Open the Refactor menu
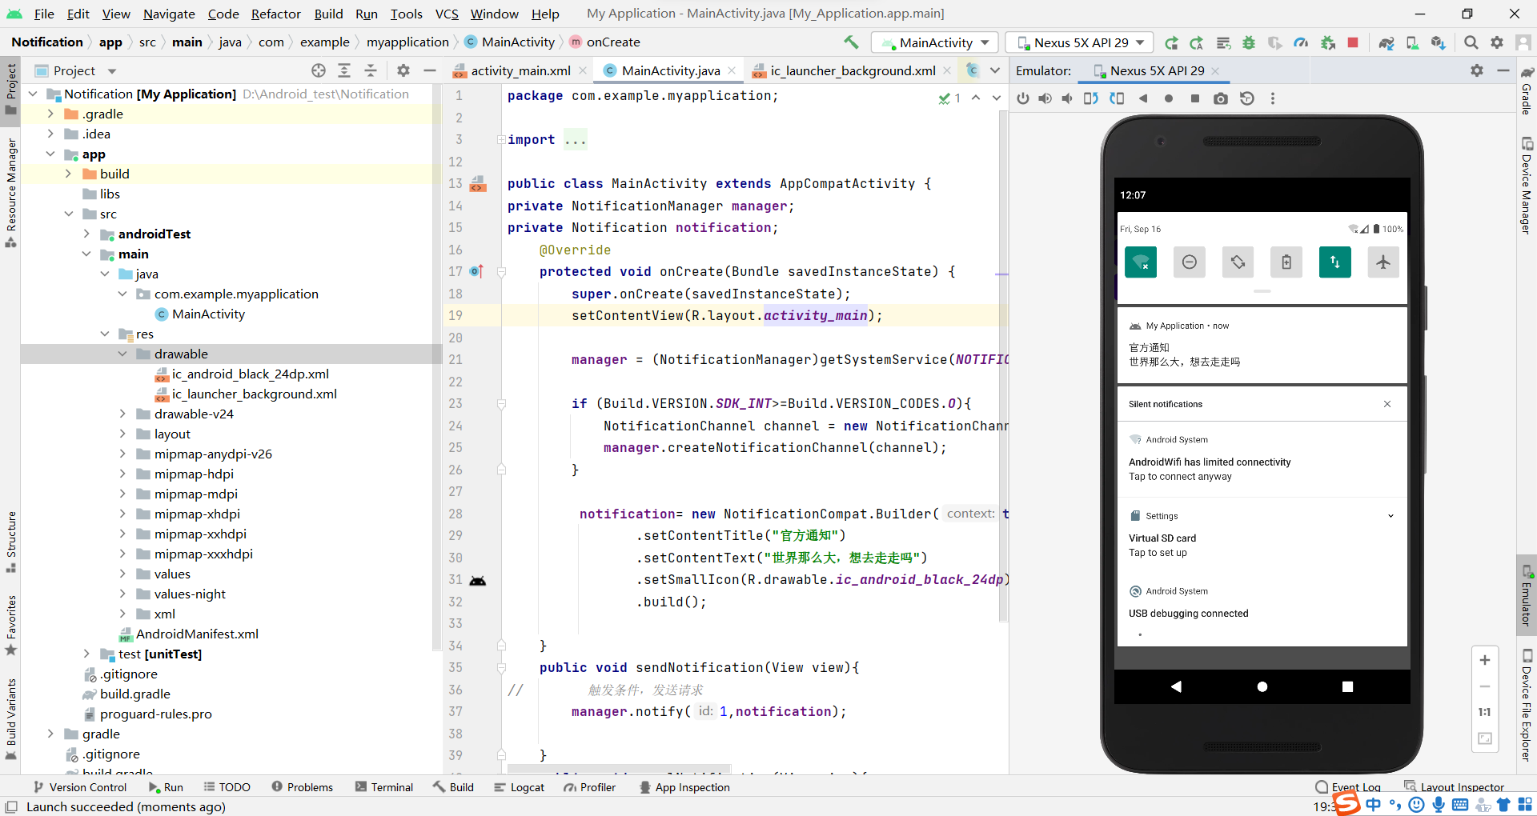1537x816 pixels. coord(275,14)
